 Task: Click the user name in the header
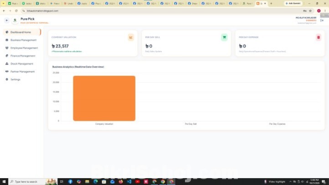[306, 18]
